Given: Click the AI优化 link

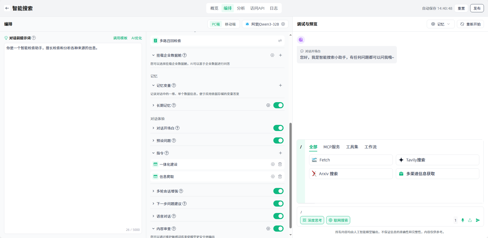Looking at the screenshot, I should (137, 38).
